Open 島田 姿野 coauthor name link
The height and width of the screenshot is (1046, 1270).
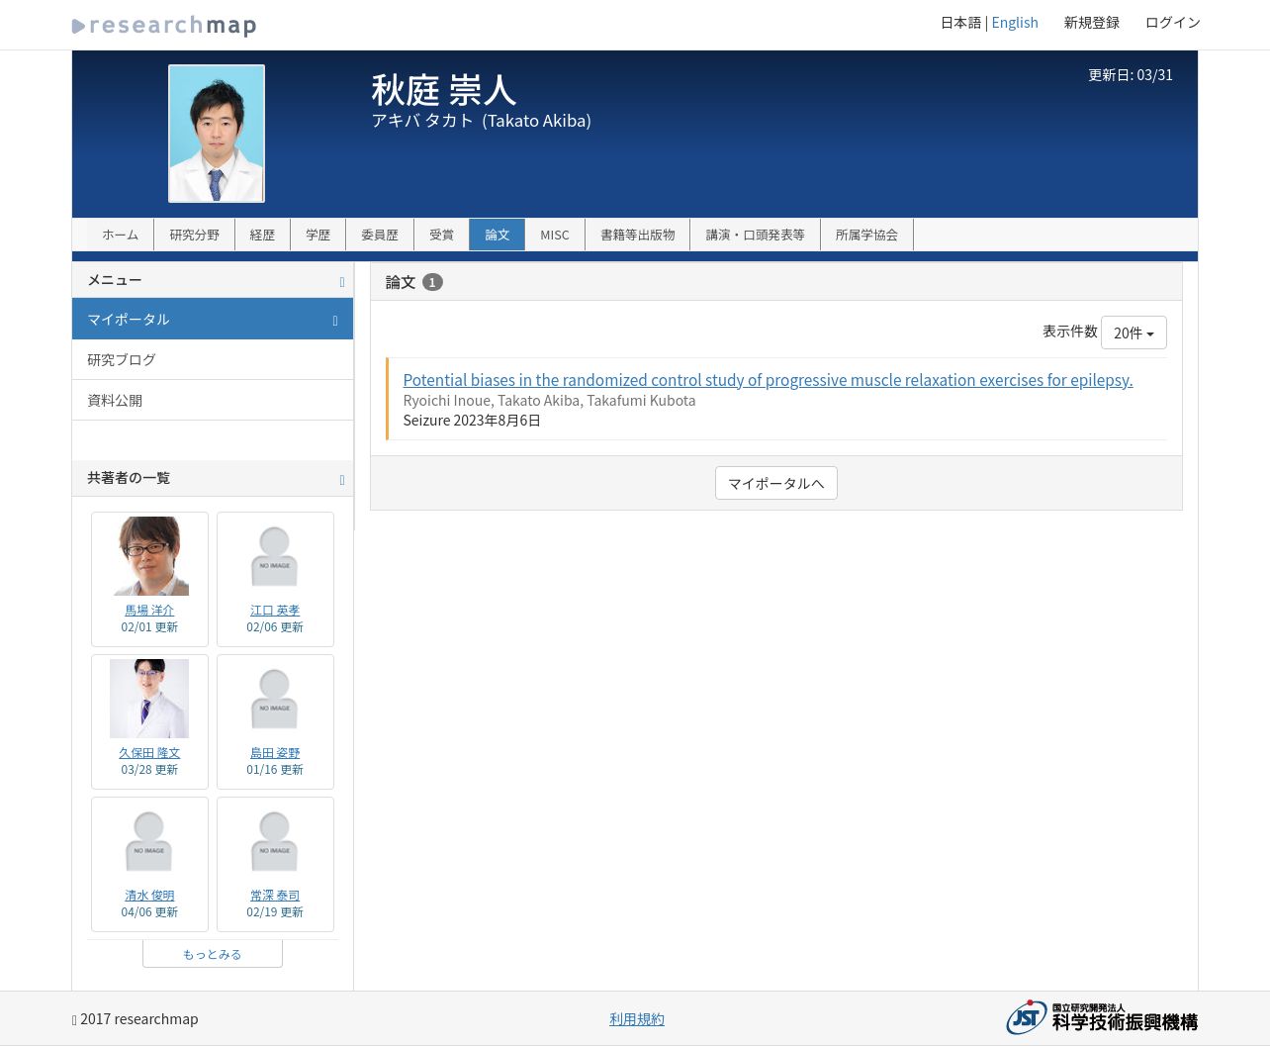click(275, 753)
